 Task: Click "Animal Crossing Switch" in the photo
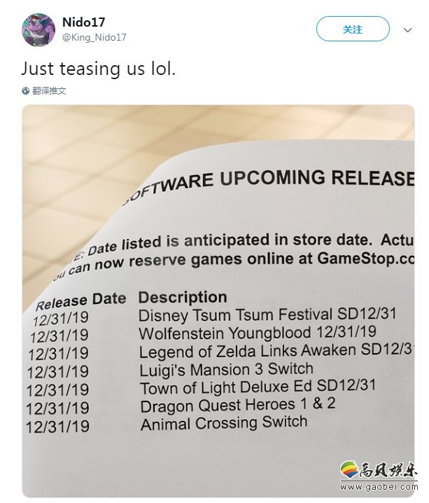[x=224, y=423]
